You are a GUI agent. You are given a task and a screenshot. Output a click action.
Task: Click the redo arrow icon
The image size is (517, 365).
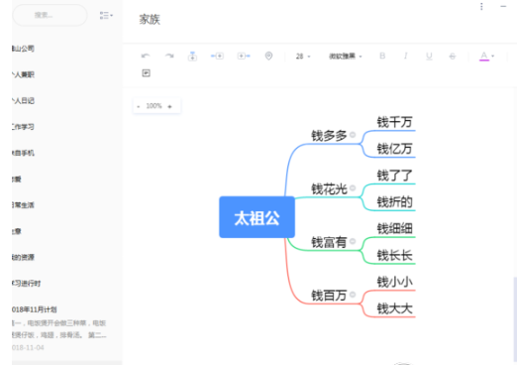[x=169, y=56]
